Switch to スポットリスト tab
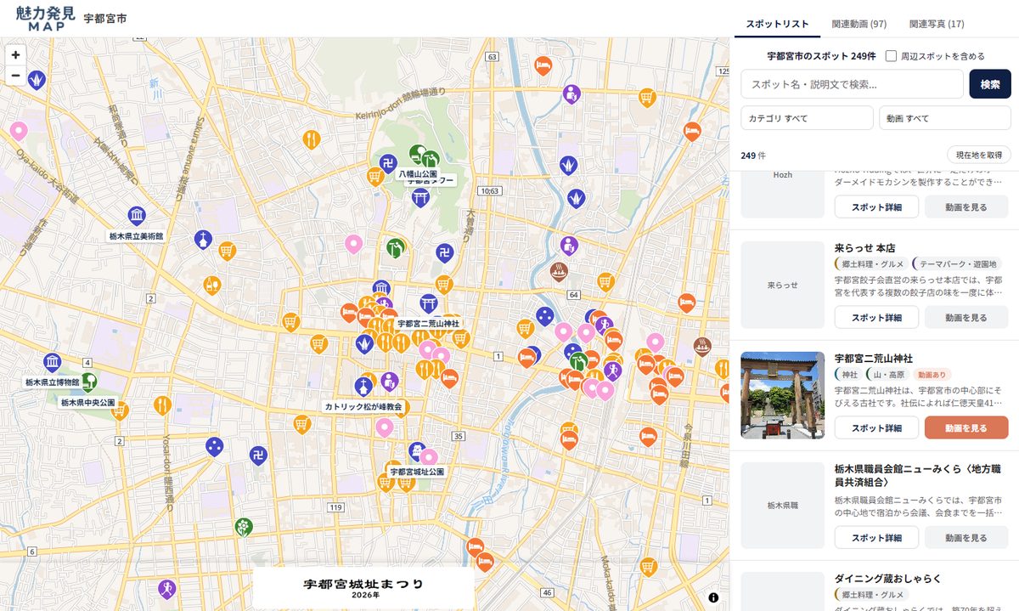The image size is (1019, 611). pyautogui.click(x=778, y=24)
